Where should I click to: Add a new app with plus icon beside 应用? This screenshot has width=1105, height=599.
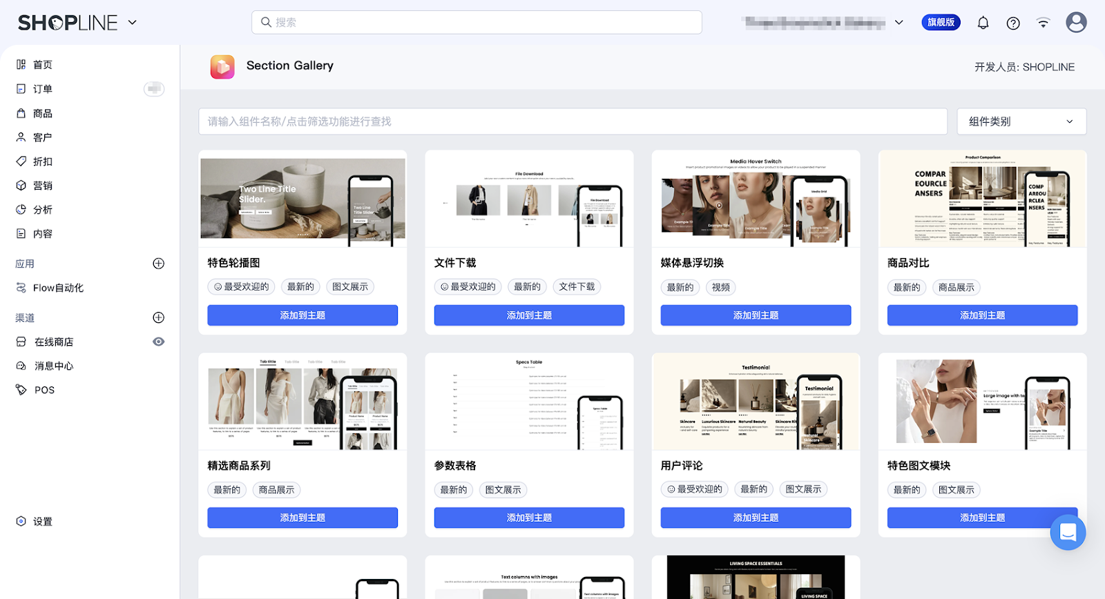158,264
